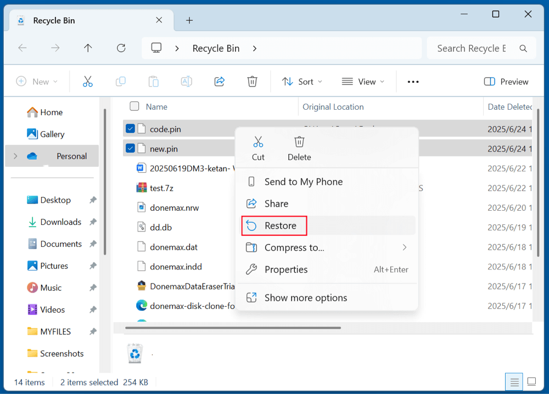Open the View dropdown
Viewport: 549px width, 394px height.
(363, 81)
